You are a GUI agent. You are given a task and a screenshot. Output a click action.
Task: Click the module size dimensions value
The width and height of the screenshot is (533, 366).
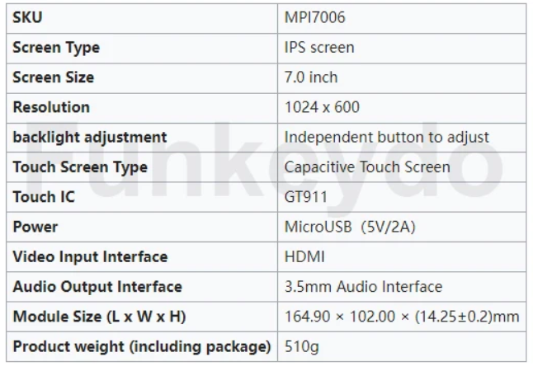coord(402,317)
